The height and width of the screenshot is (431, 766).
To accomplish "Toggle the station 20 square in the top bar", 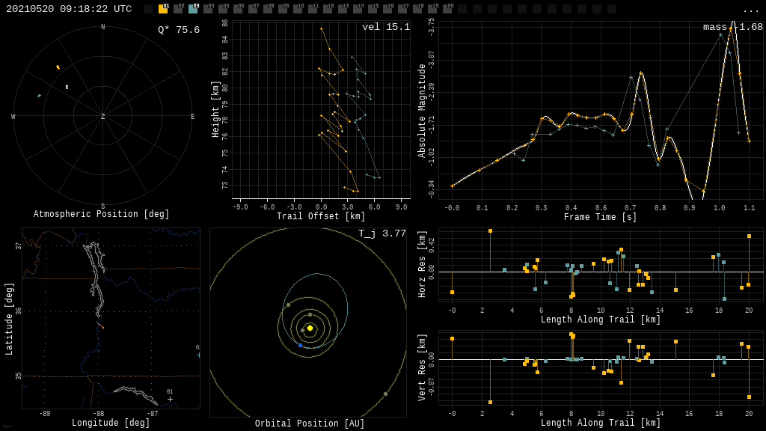I will 447,9.
